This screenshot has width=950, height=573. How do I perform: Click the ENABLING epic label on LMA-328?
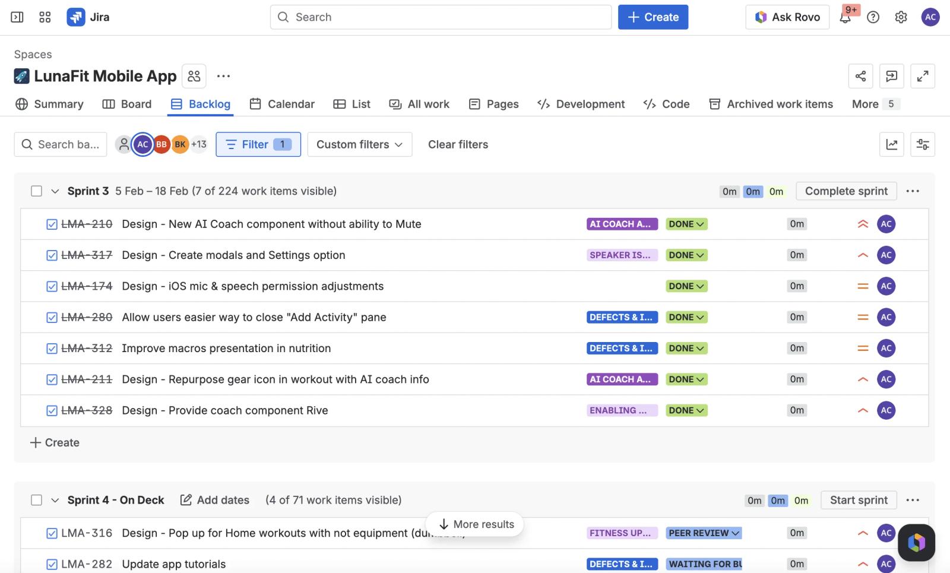click(622, 410)
